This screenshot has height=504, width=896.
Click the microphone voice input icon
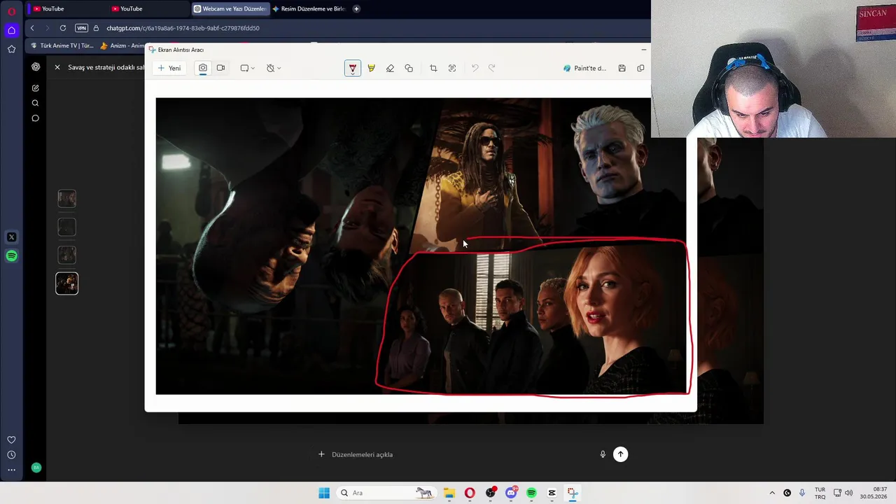(x=603, y=454)
